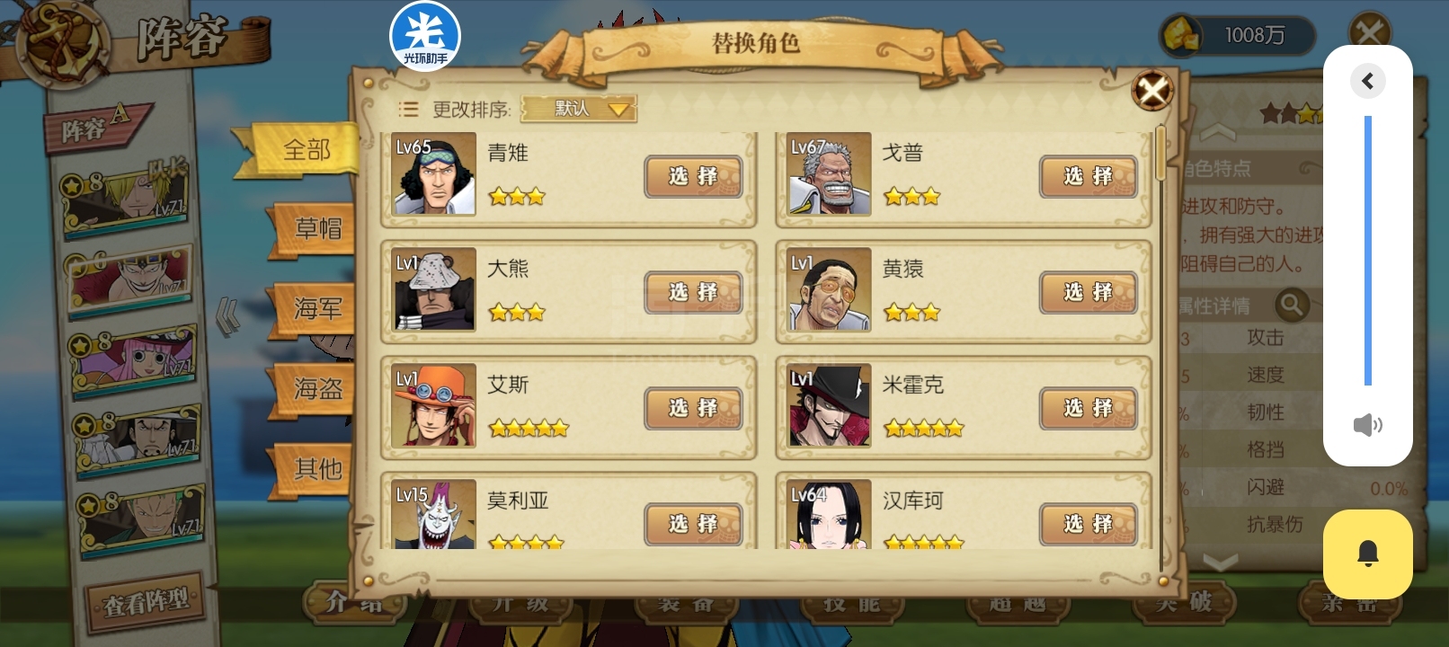Click the yellow bell notification icon

tap(1367, 554)
